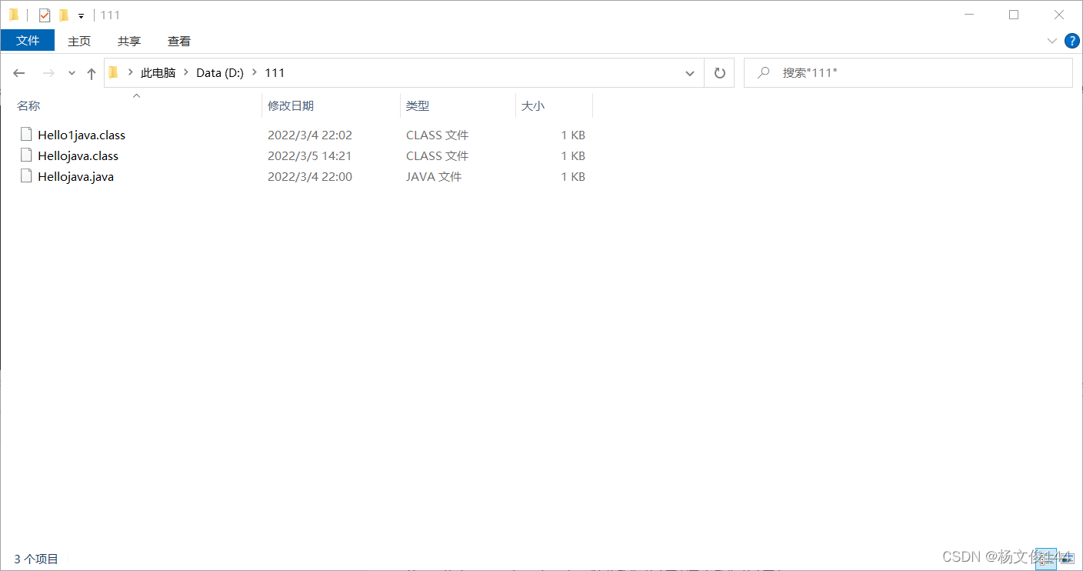1083x571 pixels.
Task: Click Data (D:) in the address path
Action: [x=220, y=73]
